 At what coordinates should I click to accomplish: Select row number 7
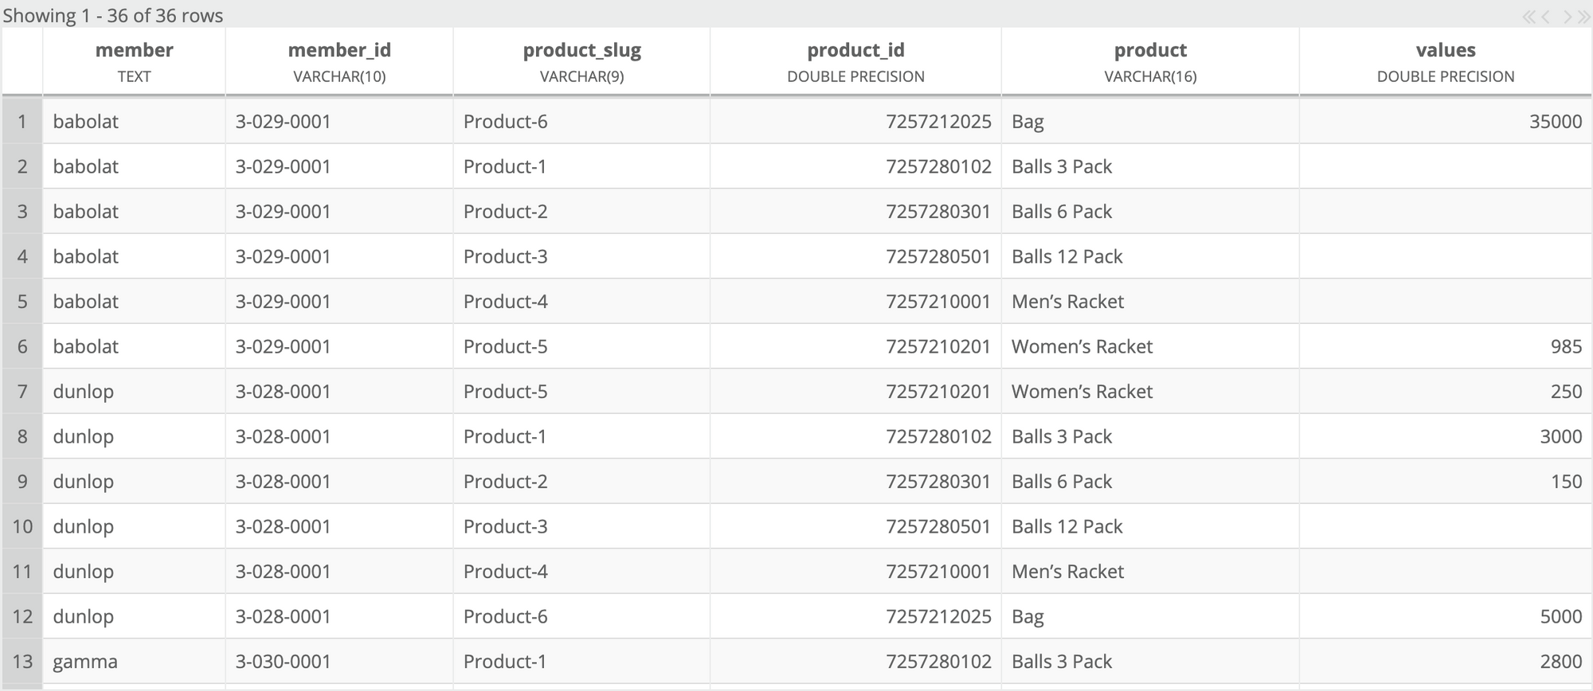[22, 392]
